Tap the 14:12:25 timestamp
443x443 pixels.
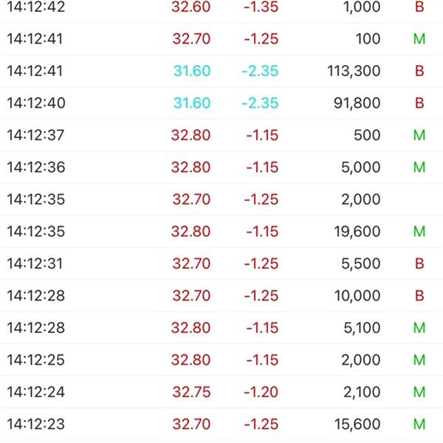[36, 360]
